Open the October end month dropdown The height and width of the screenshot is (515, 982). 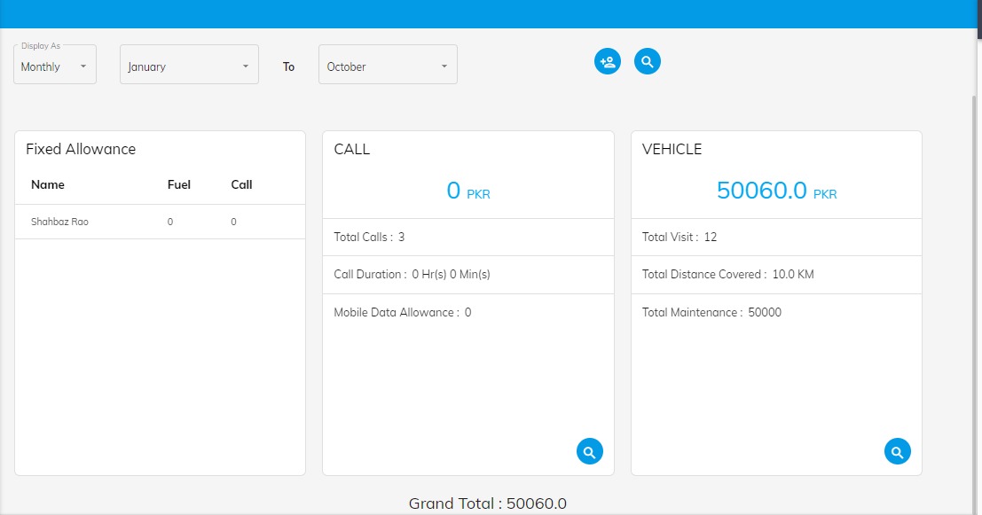(x=388, y=66)
